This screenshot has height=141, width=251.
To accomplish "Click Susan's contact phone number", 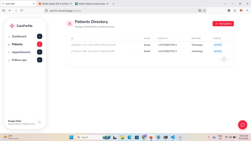I will pyautogui.click(x=168, y=45).
